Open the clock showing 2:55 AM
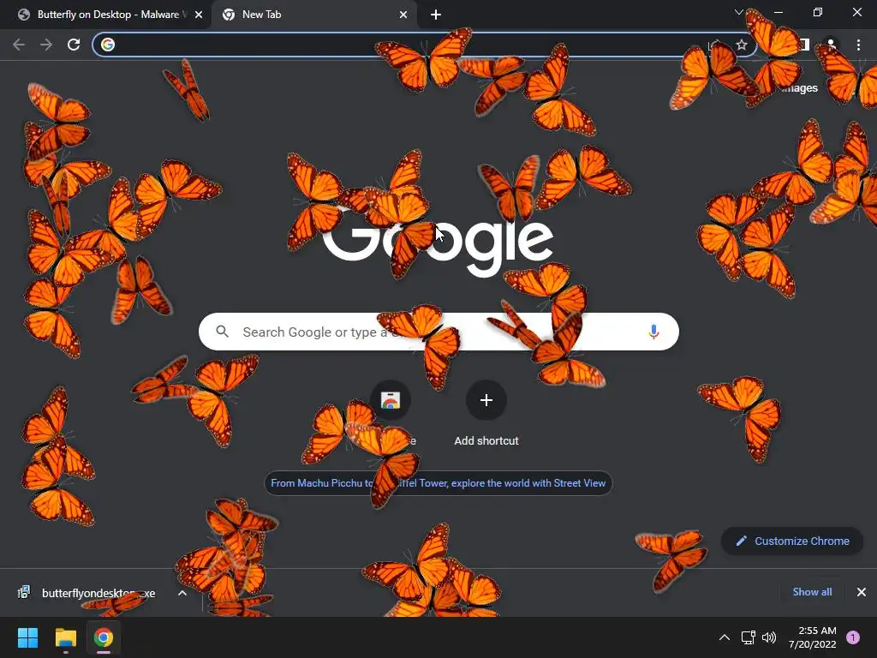877x658 pixels. 813,637
